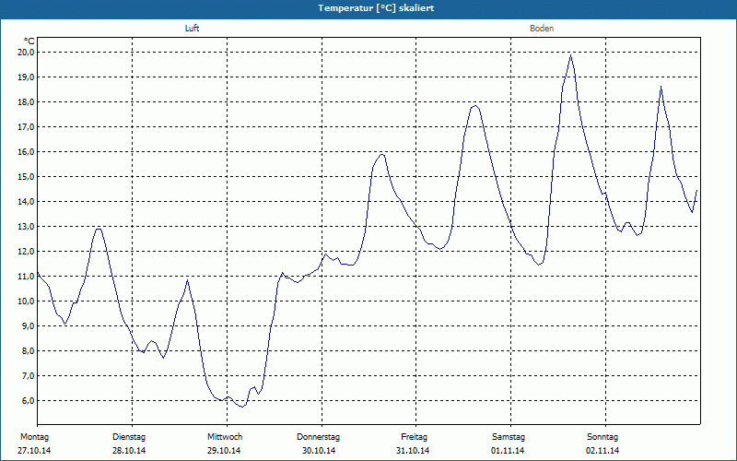737x461 pixels.
Task: Click the Boden legend label
Action: pos(542,29)
